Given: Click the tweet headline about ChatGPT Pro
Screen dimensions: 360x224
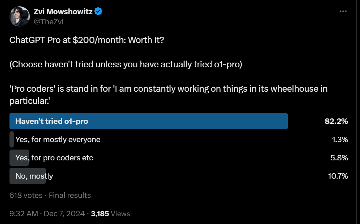Looking at the screenshot, I should (87, 40).
